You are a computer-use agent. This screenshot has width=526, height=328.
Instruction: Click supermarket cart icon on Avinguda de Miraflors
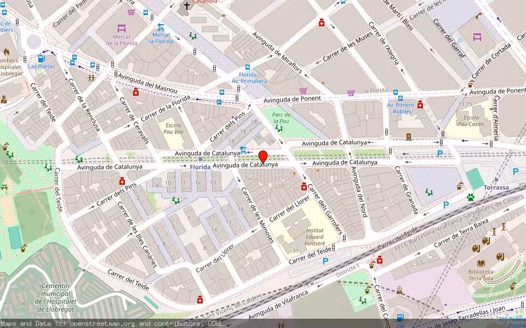click(303, 91)
